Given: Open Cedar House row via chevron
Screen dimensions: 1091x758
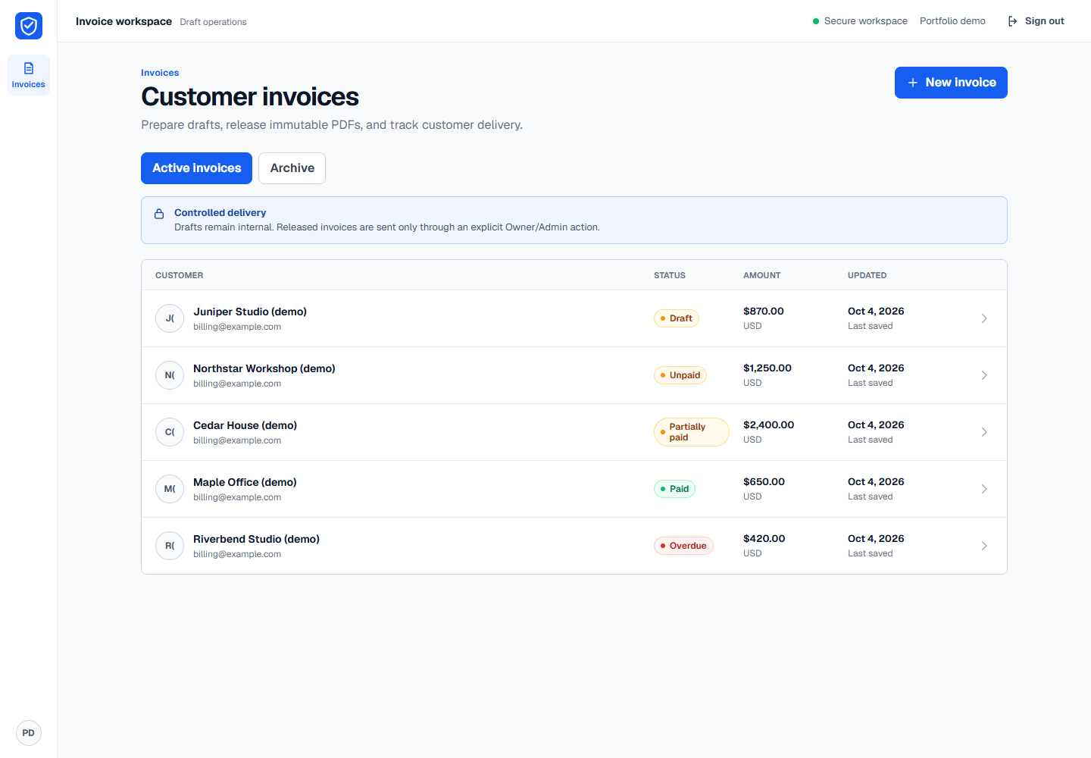Looking at the screenshot, I should (x=984, y=432).
